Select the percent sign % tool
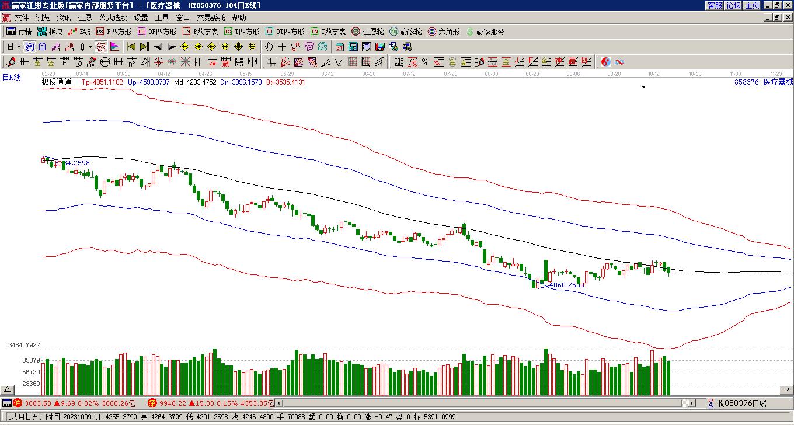Screen dimensions: 794x425 (425, 62)
